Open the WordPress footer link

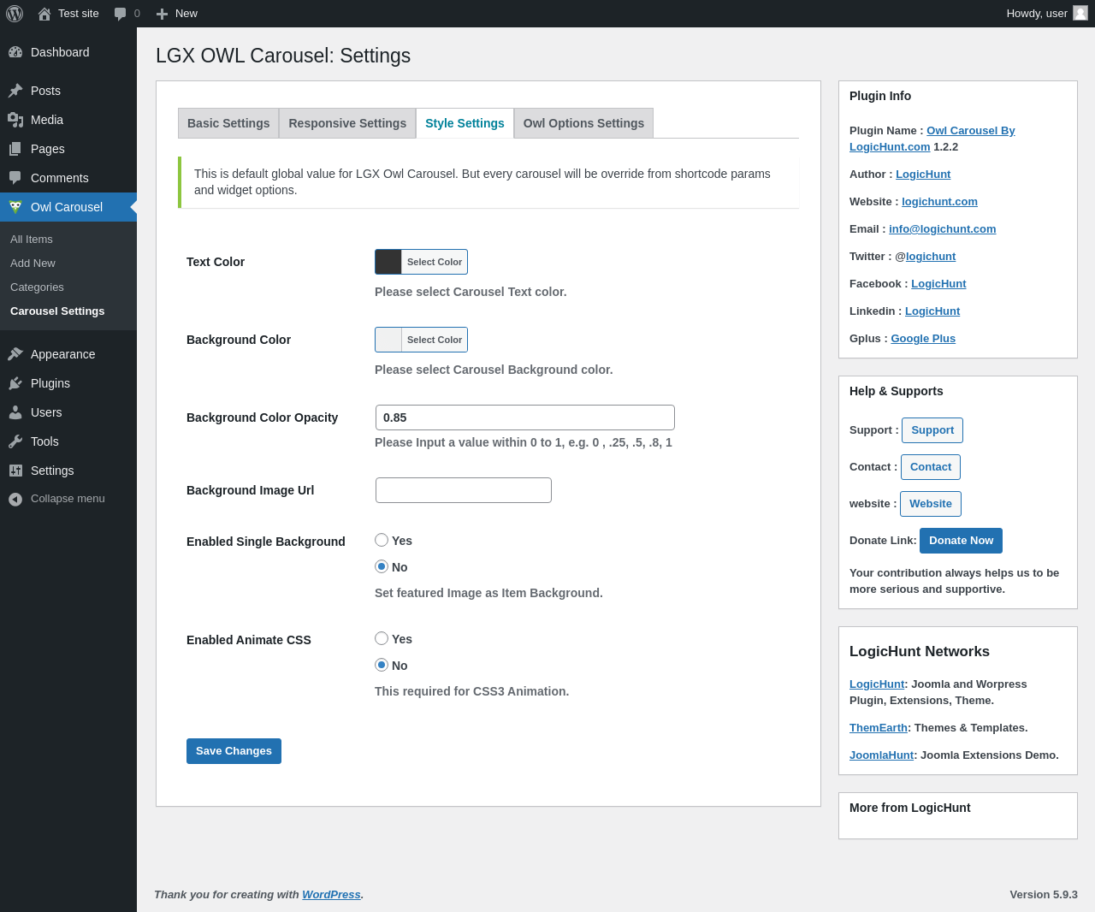click(x=331, y=895)
